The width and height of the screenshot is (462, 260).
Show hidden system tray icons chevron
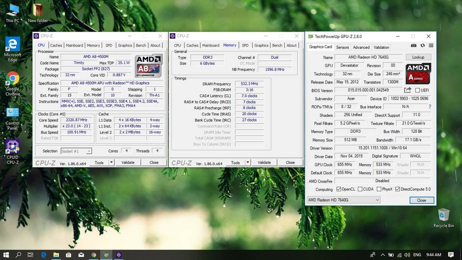point(383,255)
